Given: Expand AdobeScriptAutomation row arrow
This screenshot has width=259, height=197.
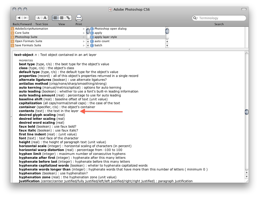Looking at the screenshot, I should 84,29.
